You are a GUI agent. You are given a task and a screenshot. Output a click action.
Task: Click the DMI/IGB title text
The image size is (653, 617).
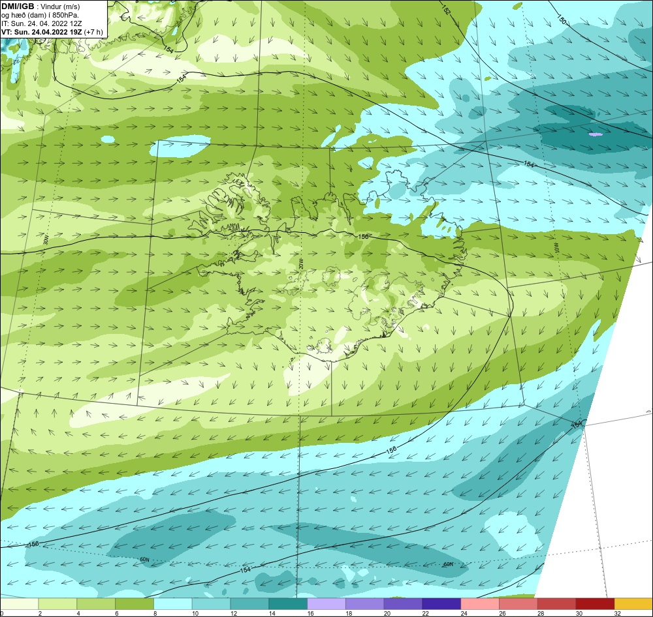18,7
